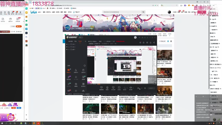Open the dropdown arrow beside speaker icon
This screenshot has width=222, height=125.
pos(133,88)
